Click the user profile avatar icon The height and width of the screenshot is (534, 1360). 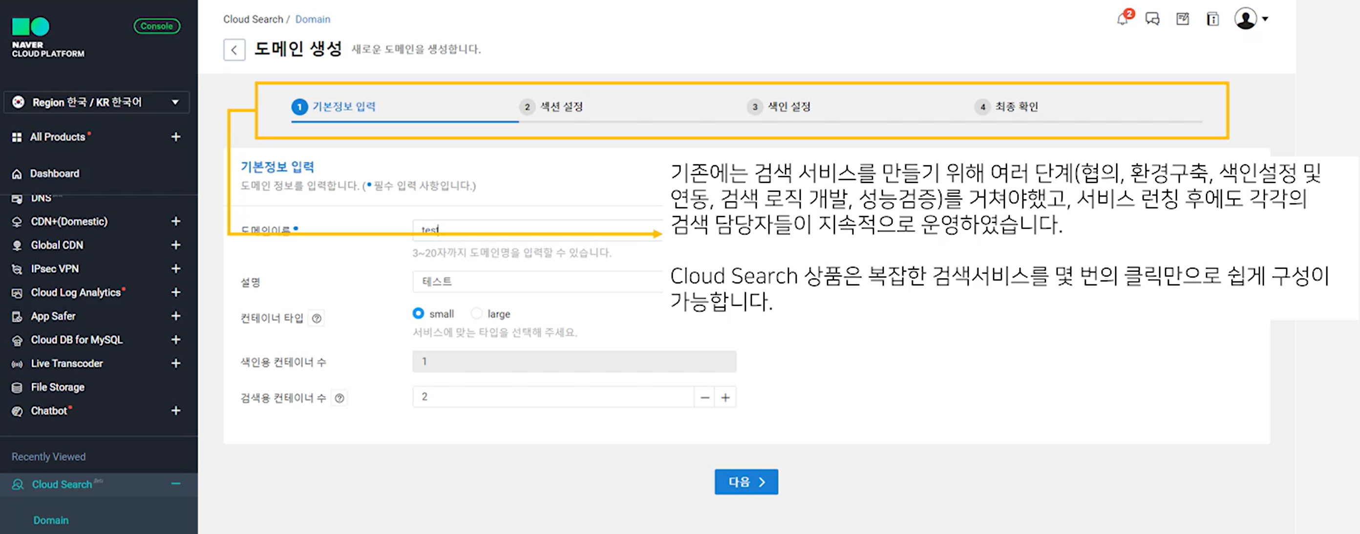click(x=1245, y=19)
